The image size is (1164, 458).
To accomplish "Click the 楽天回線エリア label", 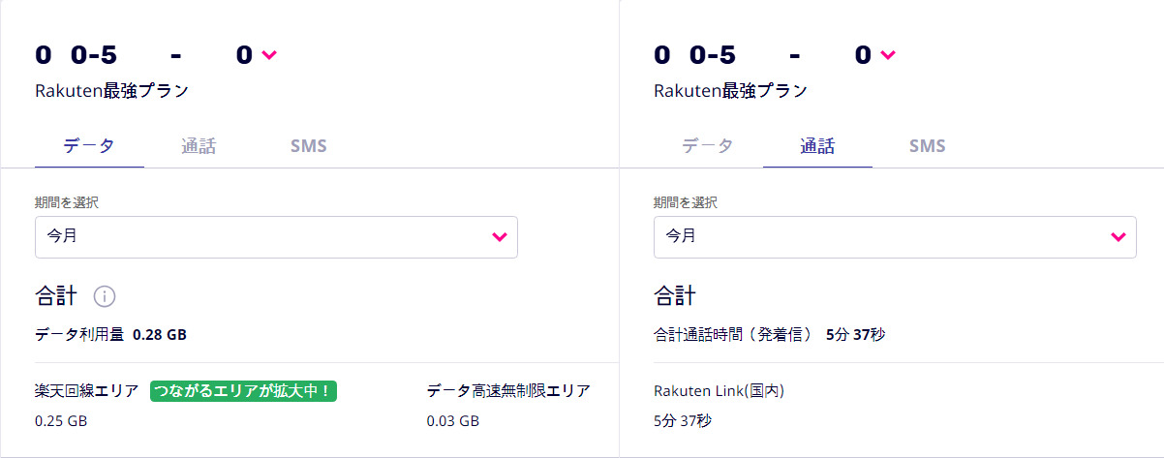I will [x=86, y=391].
